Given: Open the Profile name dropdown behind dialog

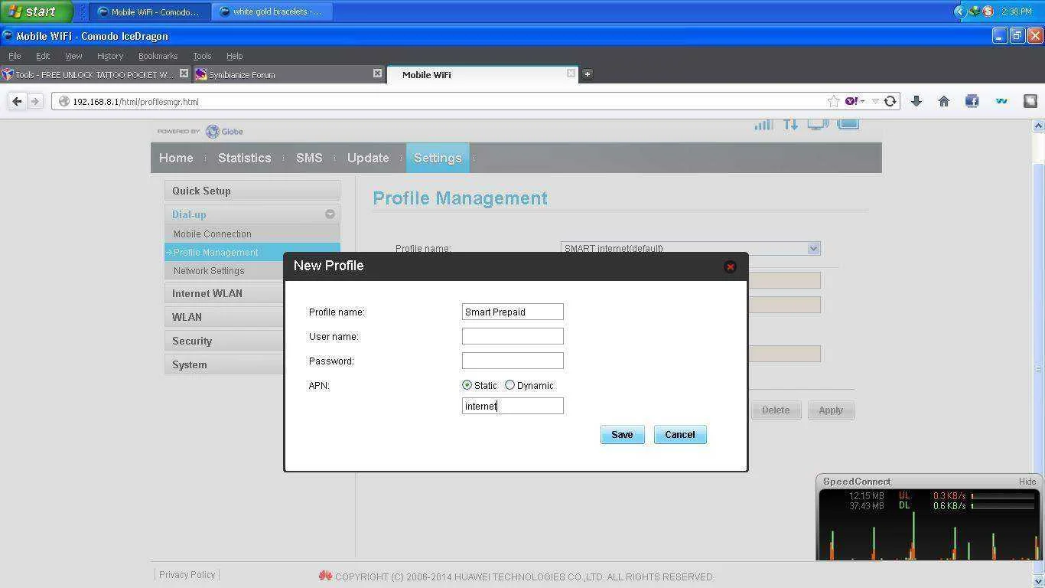Looking at the screenshot, I should coord(813,248).
